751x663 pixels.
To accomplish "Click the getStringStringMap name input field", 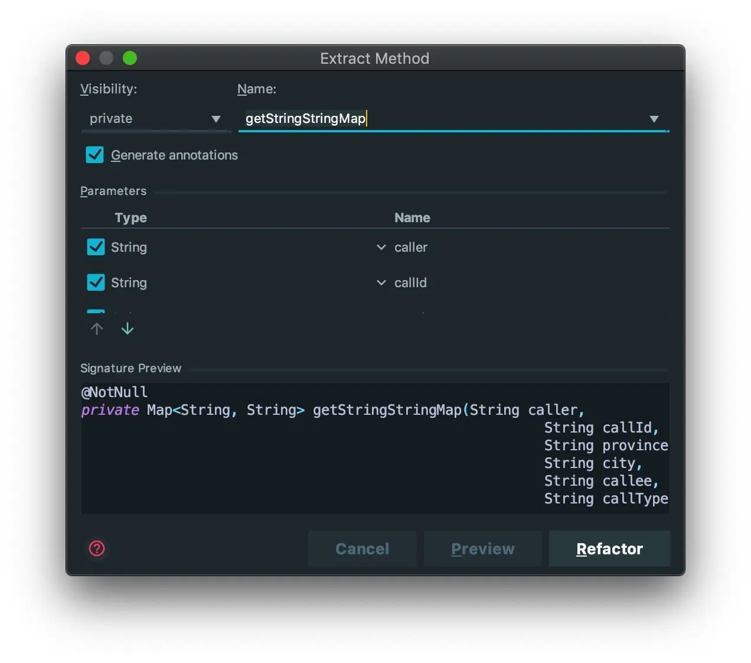I will tap(443, 119).
